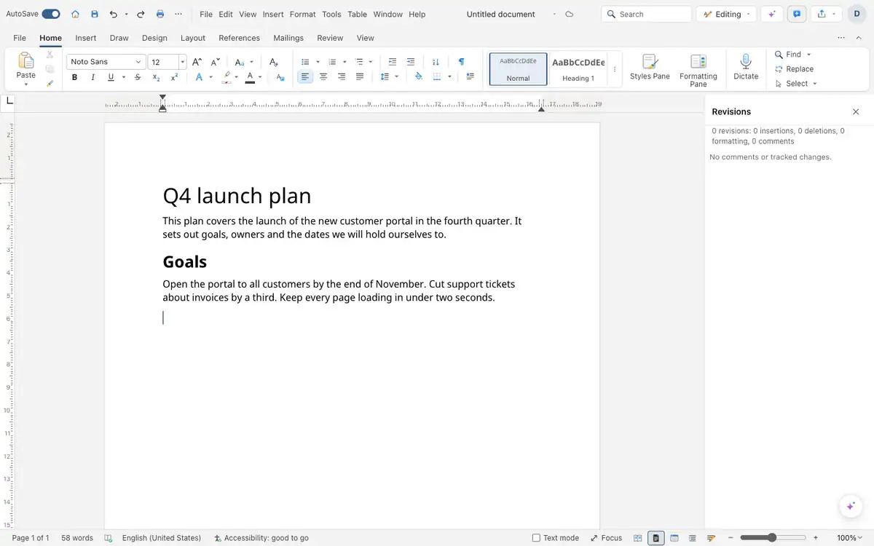Show paragraph marks with pilcrow icon
The height and width of the screenshot is (546, 874).
click(x=461, y=62)
